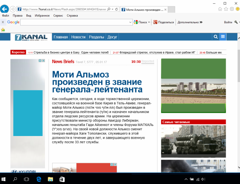Expand the Поиск dropdown arrow
The height and width of the screenshot is (184, 240).
[149, 22]
